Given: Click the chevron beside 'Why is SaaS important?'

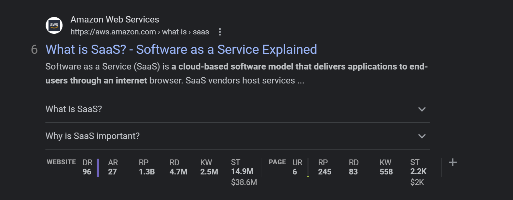Looking at the screenshot, I should 422,136.
